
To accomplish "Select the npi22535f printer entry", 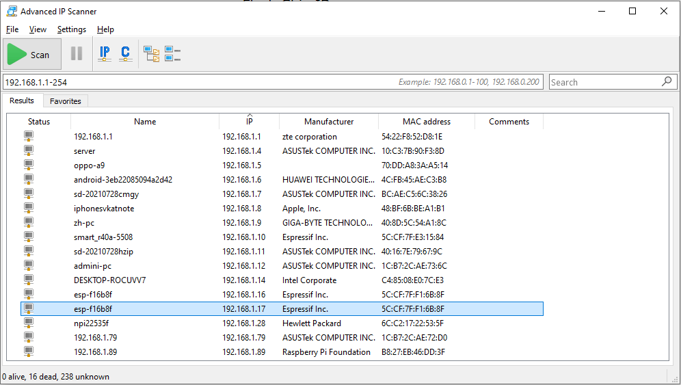I will tap(91, 323).
